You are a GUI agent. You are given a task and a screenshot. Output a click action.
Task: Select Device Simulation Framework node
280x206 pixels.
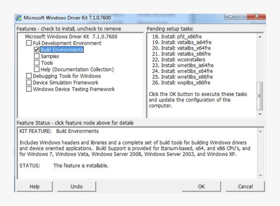click(65, 83)
